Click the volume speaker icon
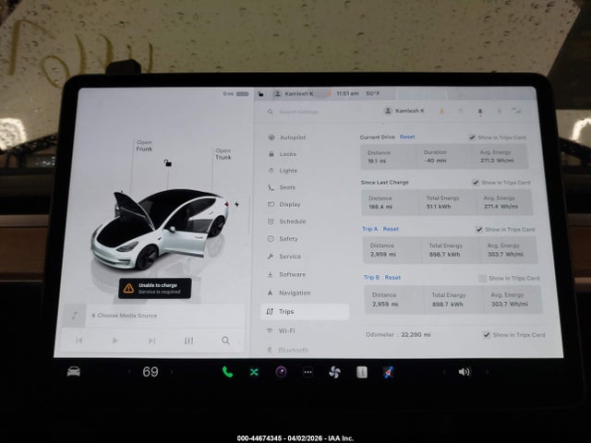Screen dimensions: 591x443 tap(464, 372)
